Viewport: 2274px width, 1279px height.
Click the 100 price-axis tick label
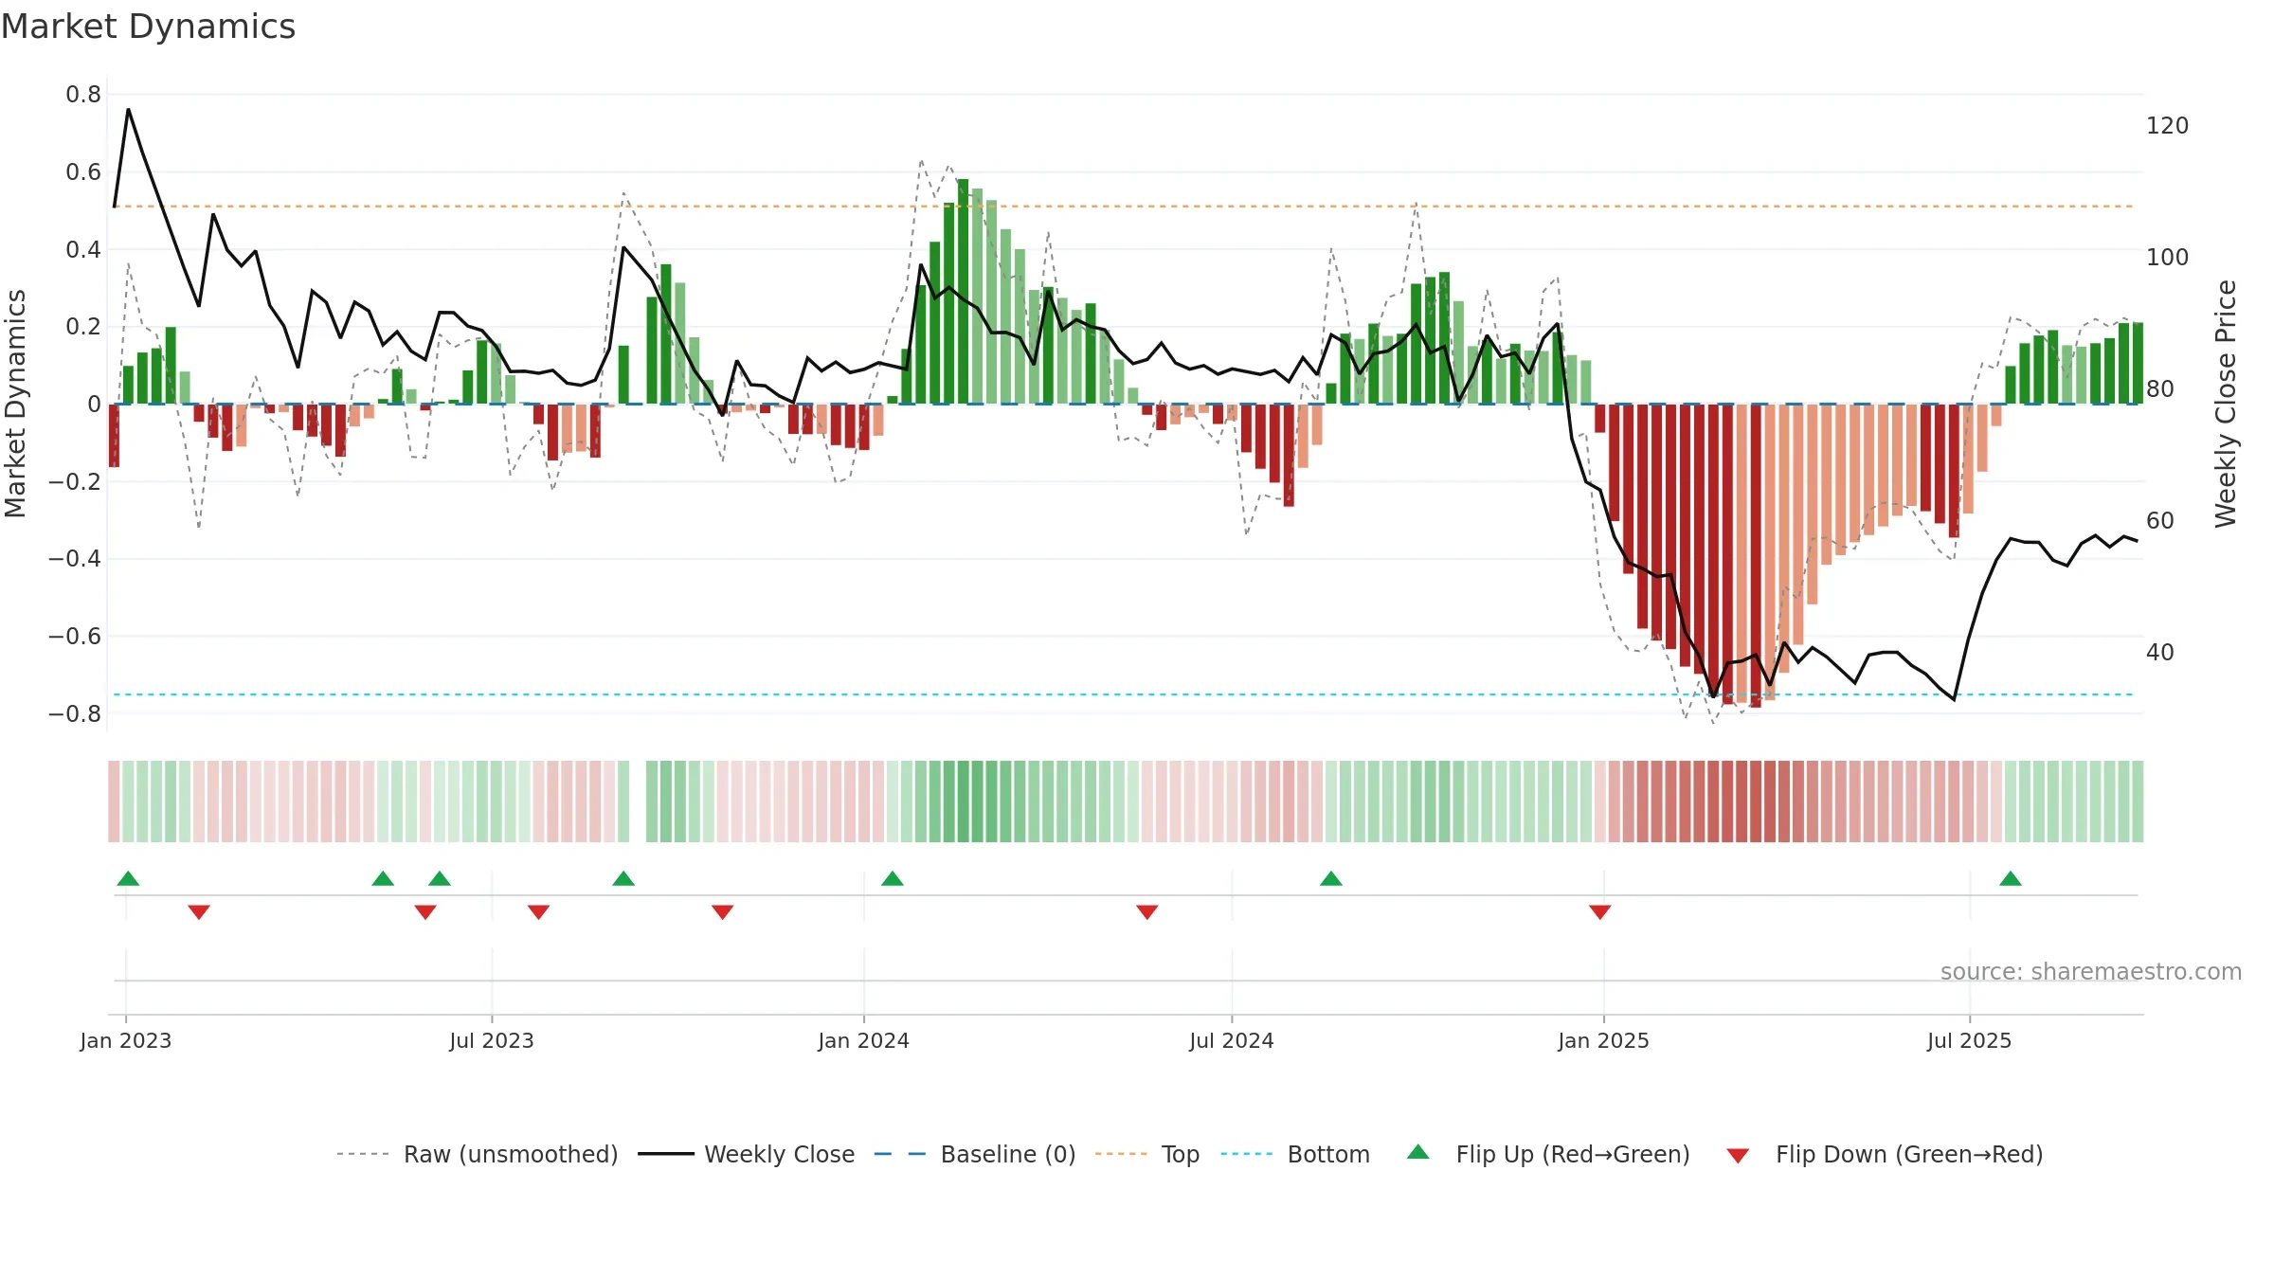pos(2168,258)
